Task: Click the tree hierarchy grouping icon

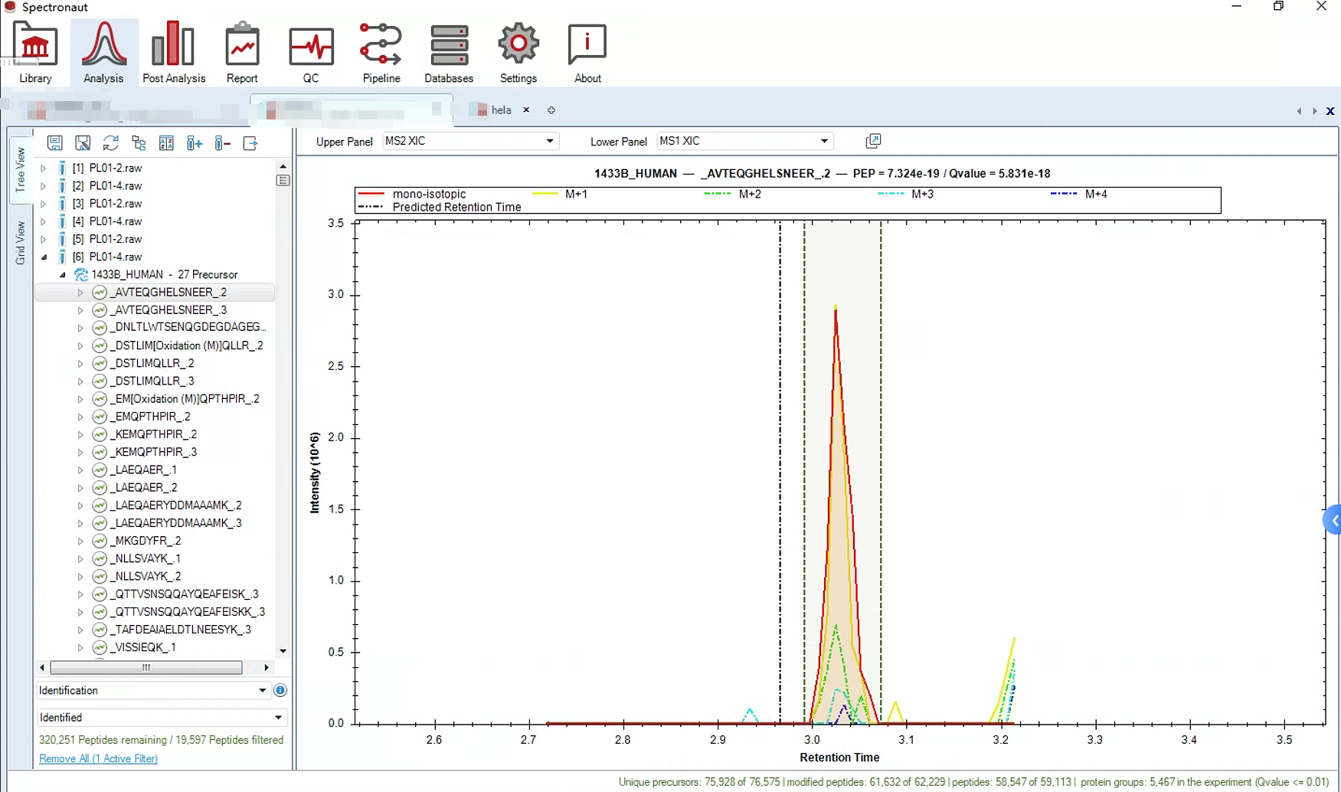Action: tap(139, 143)
